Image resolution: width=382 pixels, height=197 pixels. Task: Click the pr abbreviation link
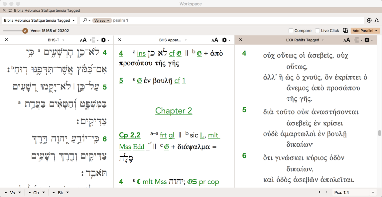click(202, 182)
